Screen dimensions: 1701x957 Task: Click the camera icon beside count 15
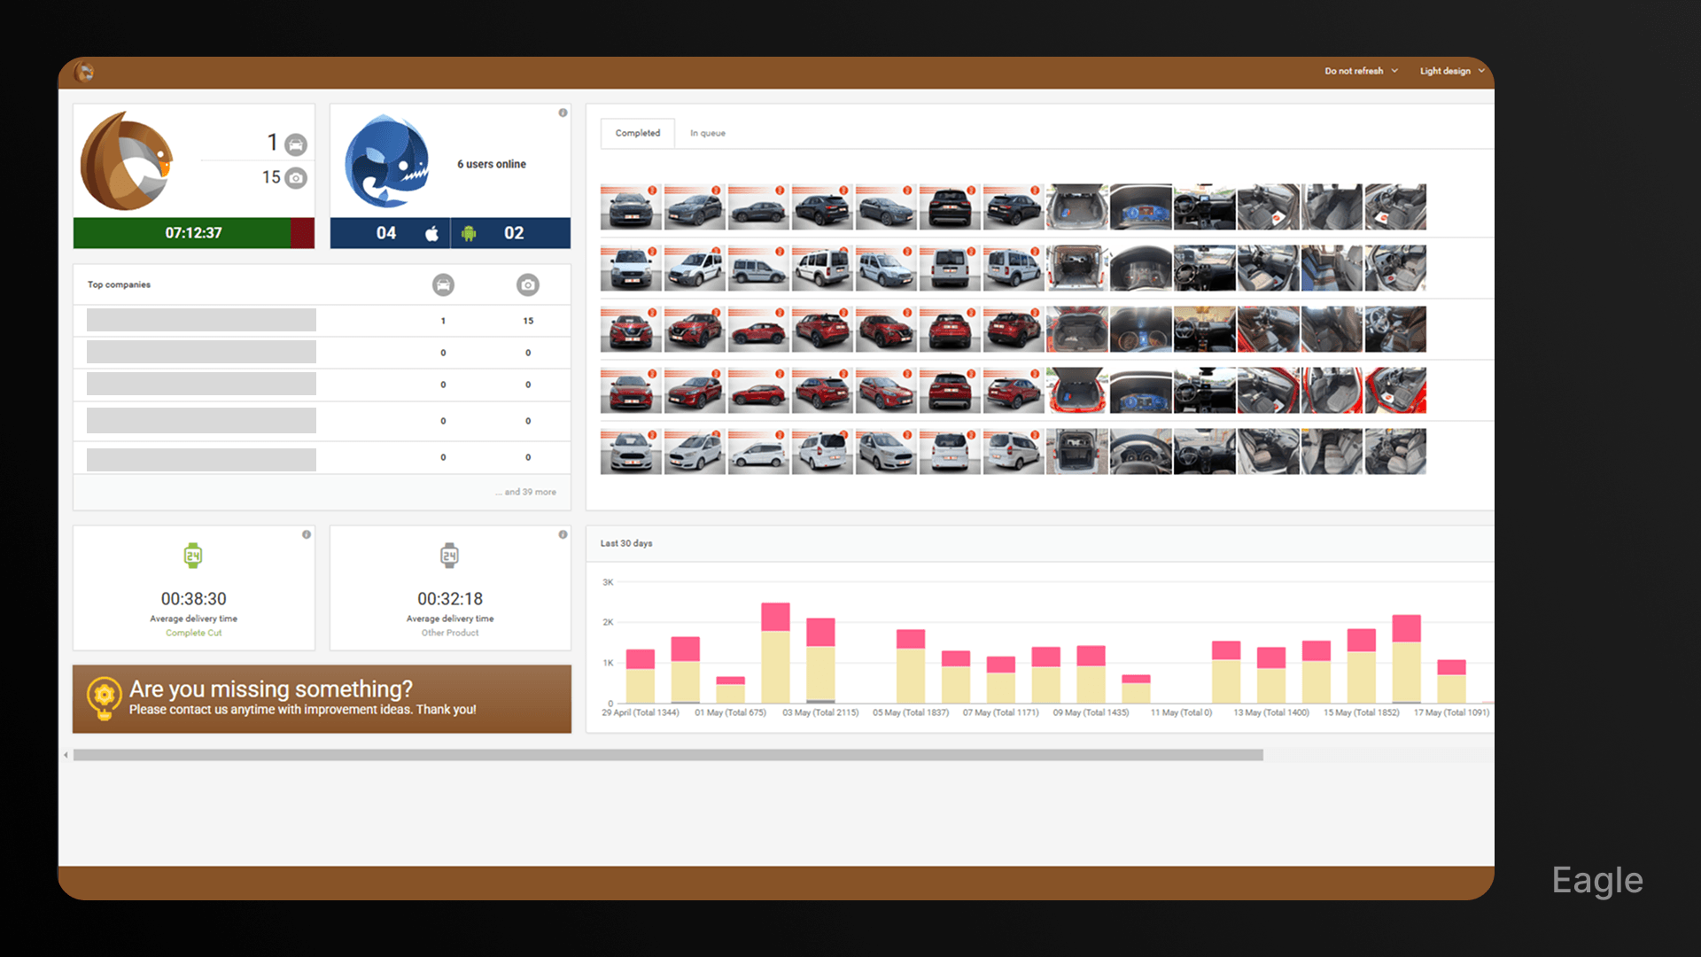pos(296,178)
